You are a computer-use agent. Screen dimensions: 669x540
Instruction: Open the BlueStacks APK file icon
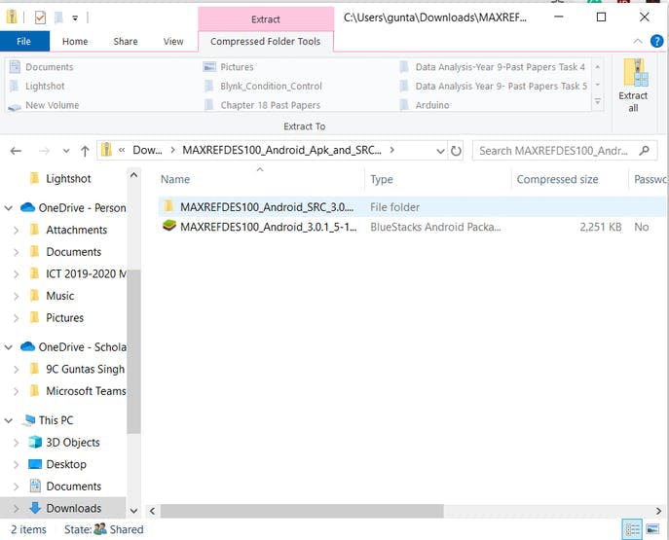tap(169, 227)
